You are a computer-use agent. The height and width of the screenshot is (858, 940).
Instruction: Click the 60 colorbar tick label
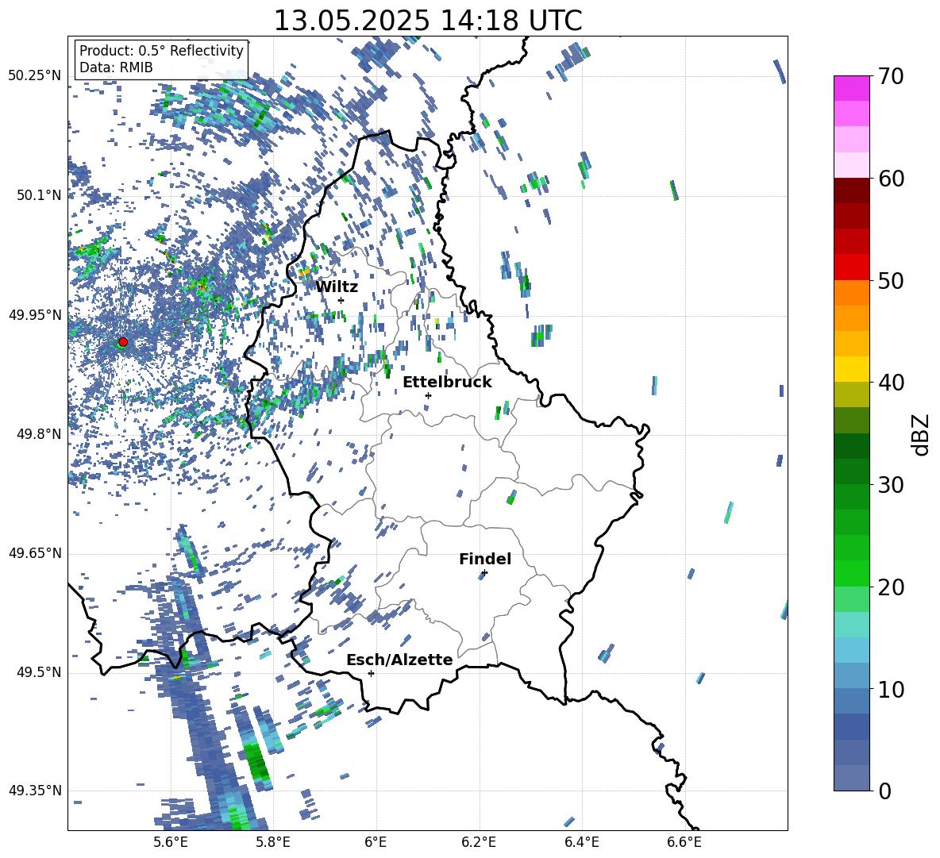(x=891, y=179)
